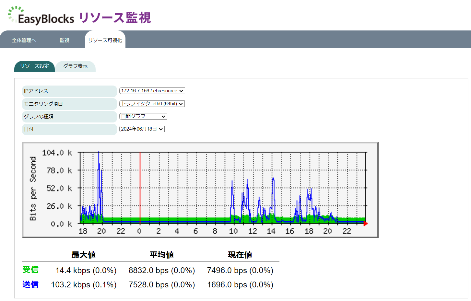This screenshot has width=471, height=301.
Task: Expand the 日付 dropdown 2024年06月18日
Action: (142, 129)
